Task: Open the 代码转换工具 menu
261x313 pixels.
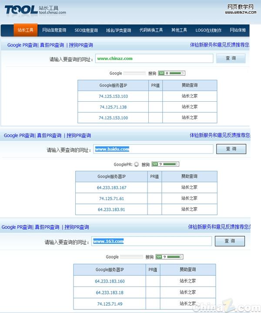Action: click(x=151, y=30)
